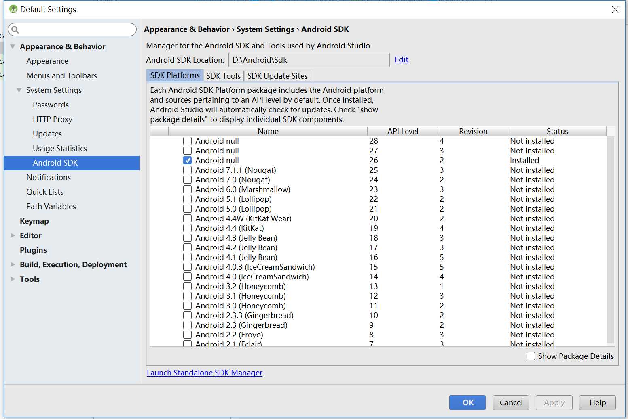Select Plugins in the sidebar

(33, 250)
